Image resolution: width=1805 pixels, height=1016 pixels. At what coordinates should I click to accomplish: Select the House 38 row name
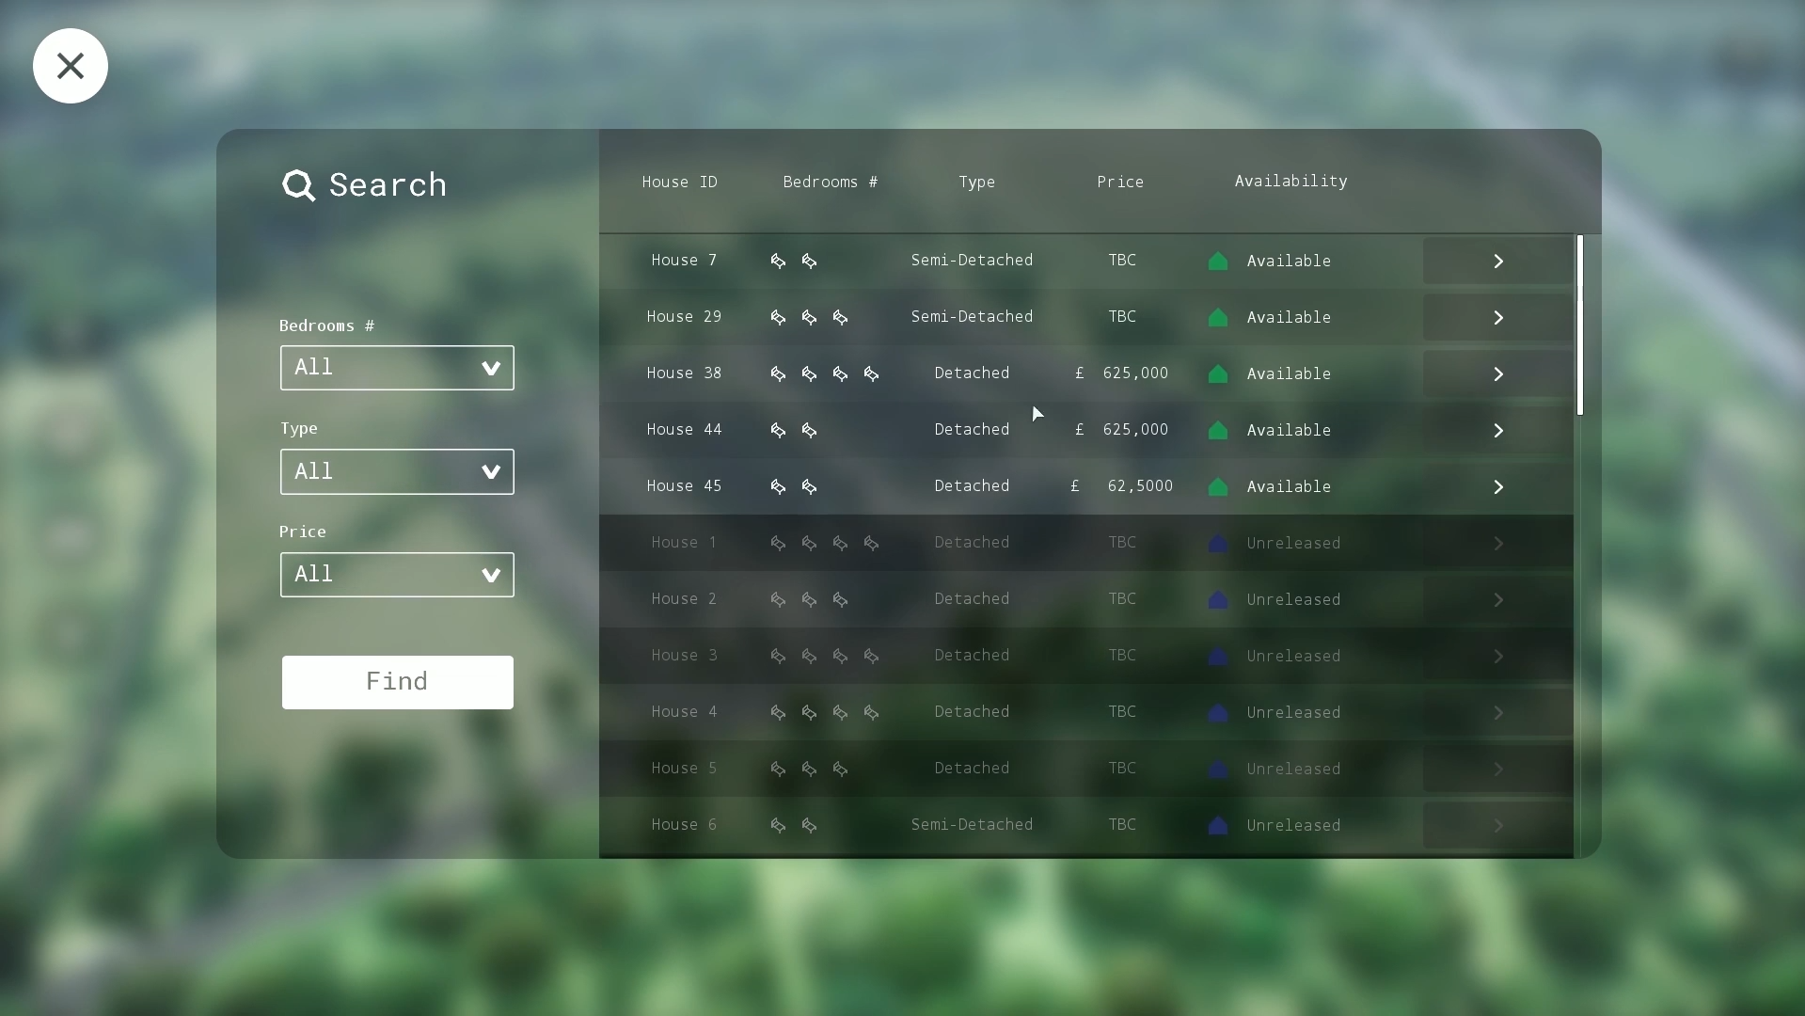pos(684,373)
